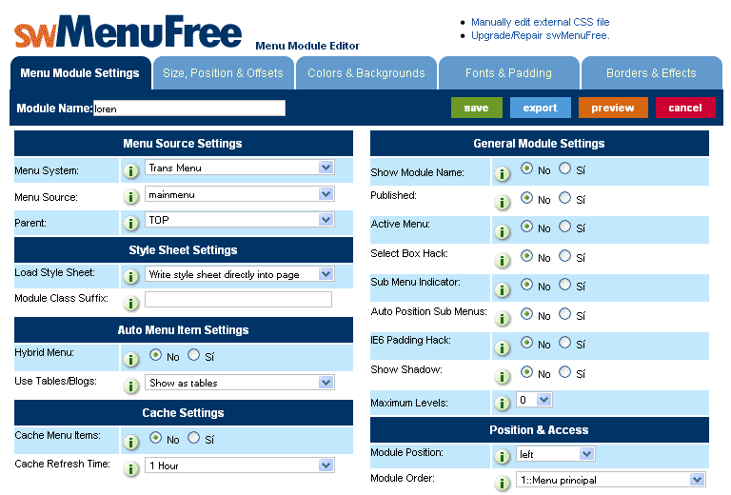Screen dimensions: 731x495
Task: Click the info icon beside Hybrid Menu
Action: [x=131, y=360]
